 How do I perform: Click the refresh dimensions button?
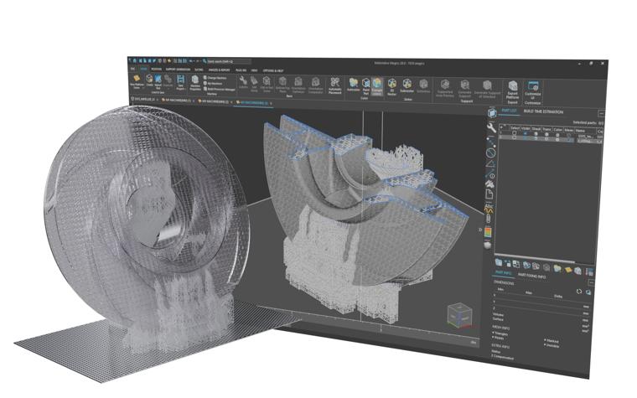pos(577,291)
